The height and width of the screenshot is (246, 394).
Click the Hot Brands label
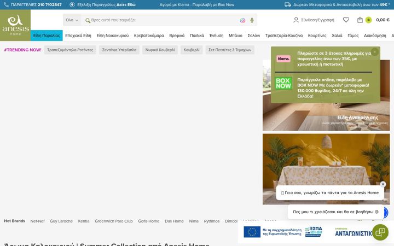click(x=15, y=221)
